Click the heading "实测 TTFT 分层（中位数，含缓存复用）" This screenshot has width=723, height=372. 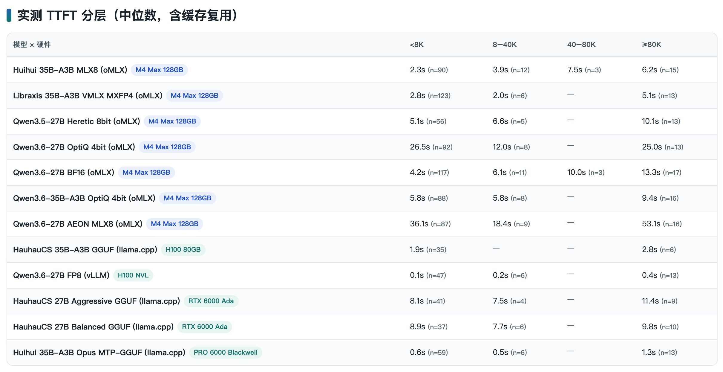point(127,15)
